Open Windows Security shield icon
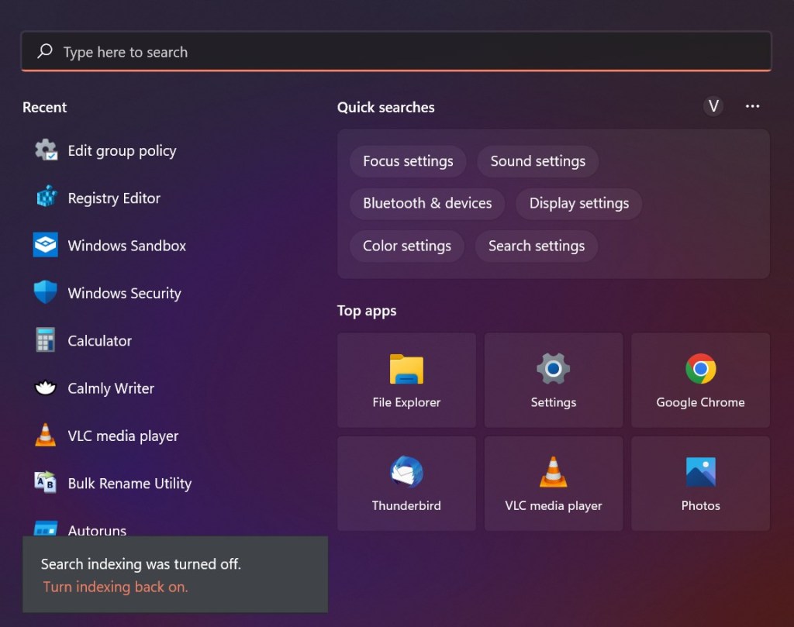 pyautogui.click(x=46, y=293)
